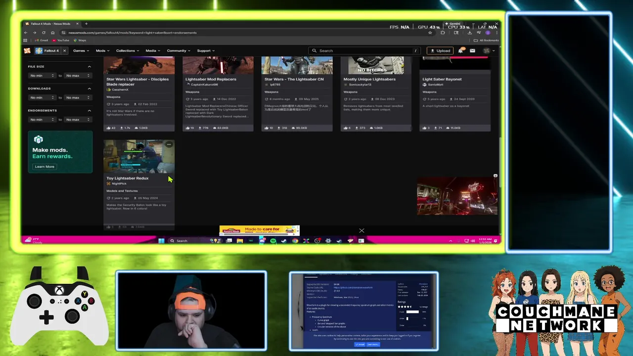This screenshot has height=356, width=633.
Task: Click the weather widget in taskbar
Action: click(x=34, y=240)
